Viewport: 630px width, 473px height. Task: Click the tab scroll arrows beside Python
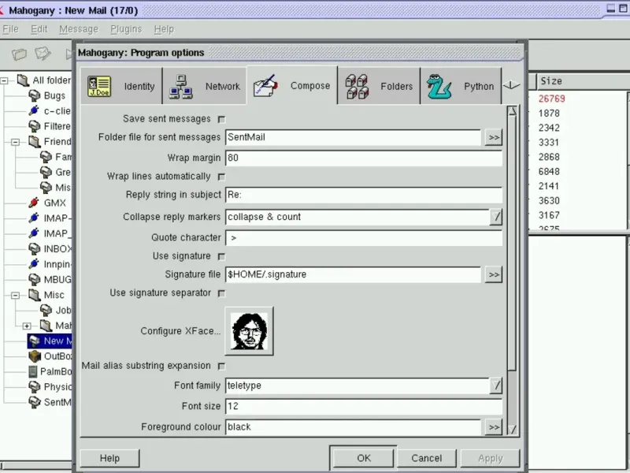511,85
